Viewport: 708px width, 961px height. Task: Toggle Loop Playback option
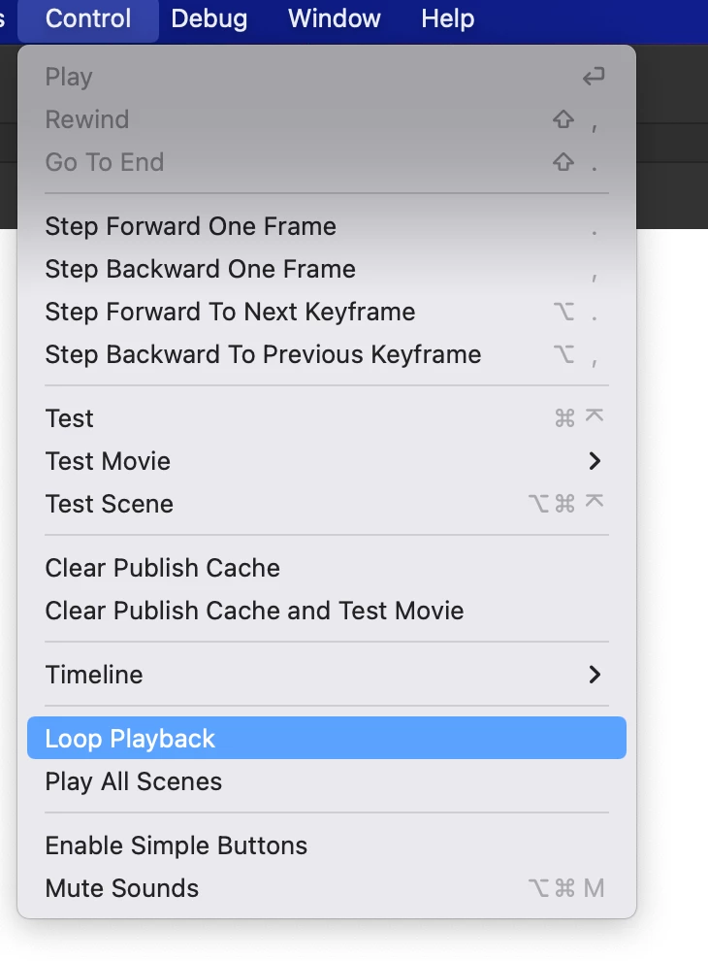pos(130,739)
